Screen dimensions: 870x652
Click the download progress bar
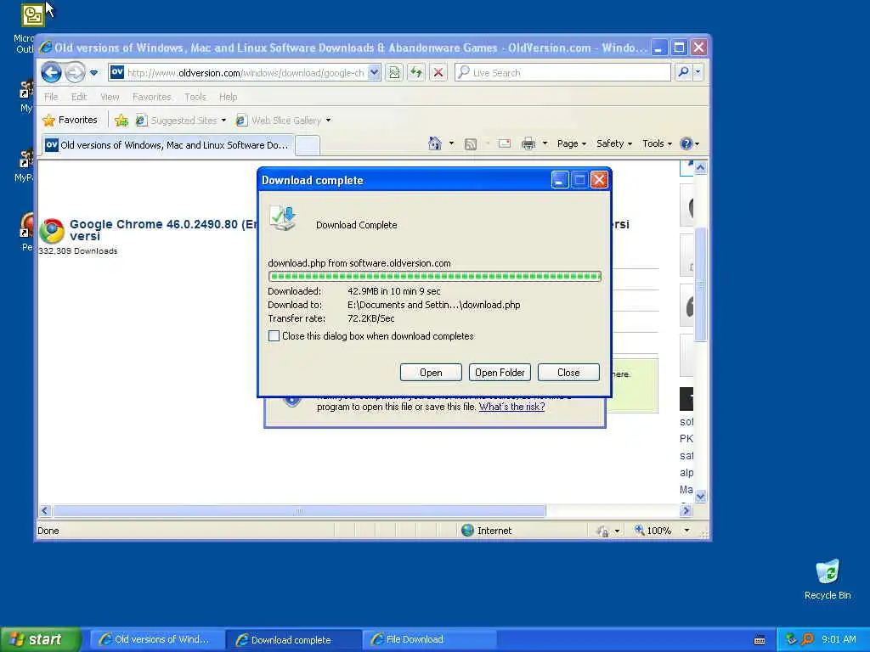pyautogui.click(x=434, y=276)
